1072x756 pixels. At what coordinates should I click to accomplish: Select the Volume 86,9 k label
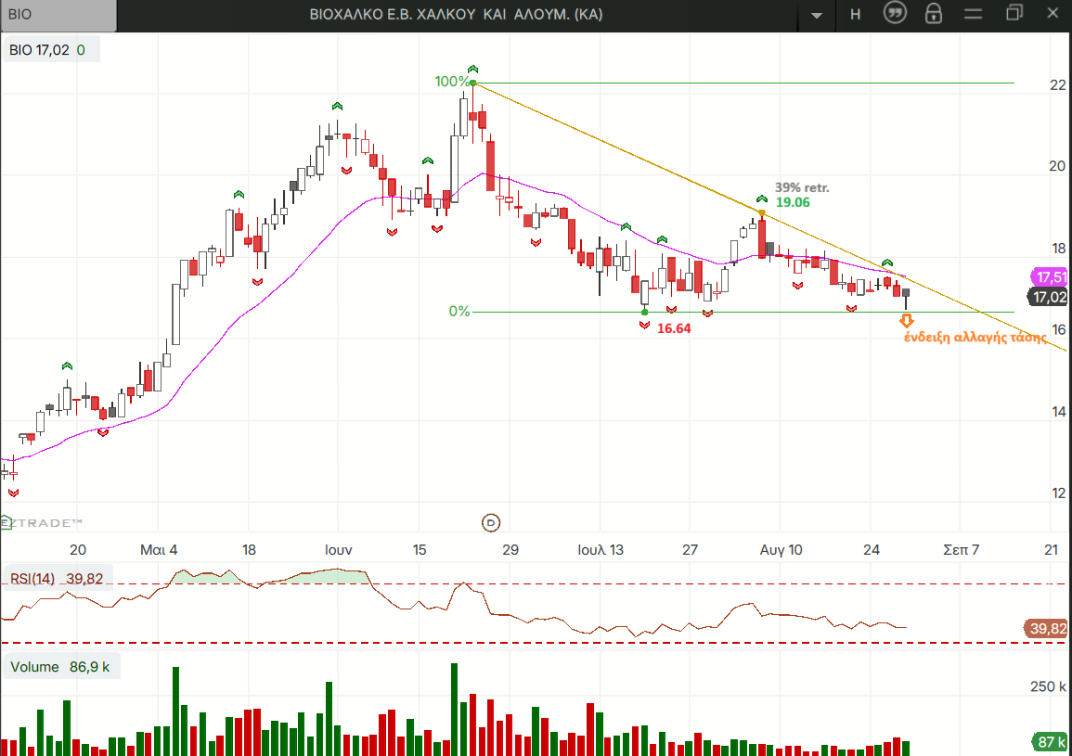click(60, 666)
